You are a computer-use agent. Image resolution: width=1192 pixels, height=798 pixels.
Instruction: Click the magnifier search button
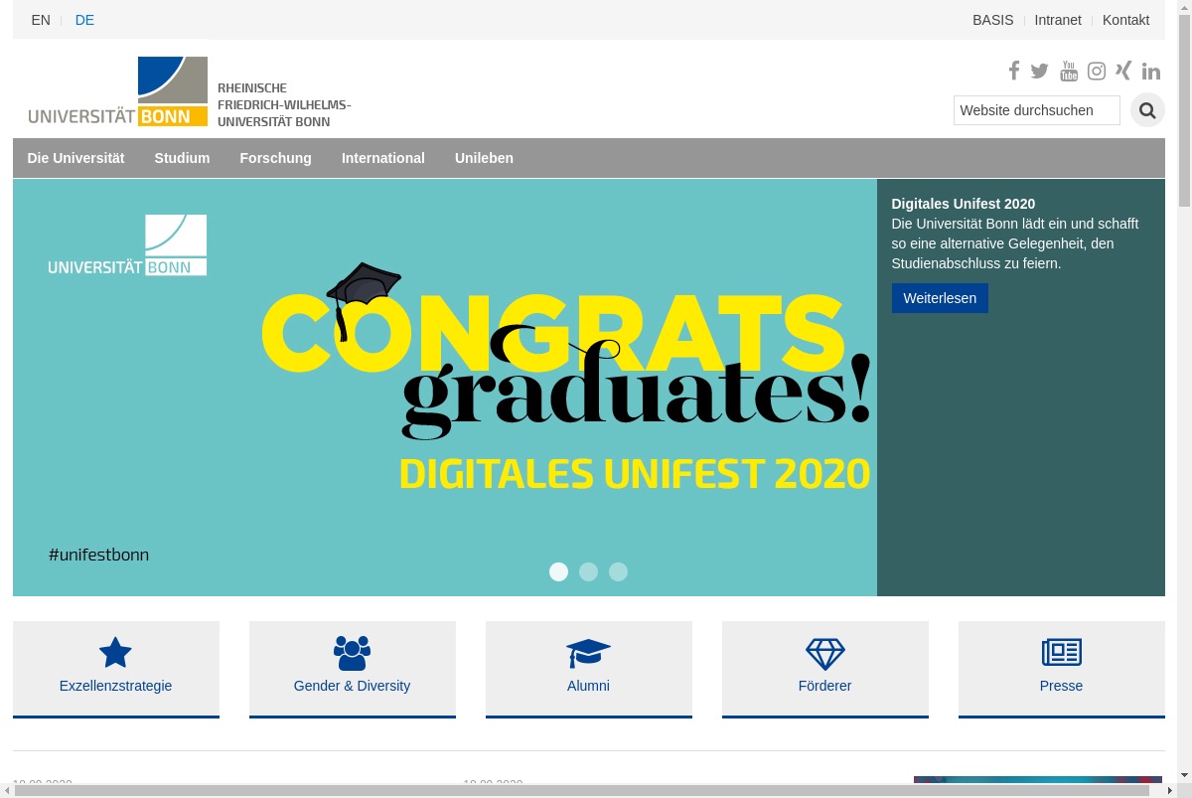click(x=1147, y=110)
